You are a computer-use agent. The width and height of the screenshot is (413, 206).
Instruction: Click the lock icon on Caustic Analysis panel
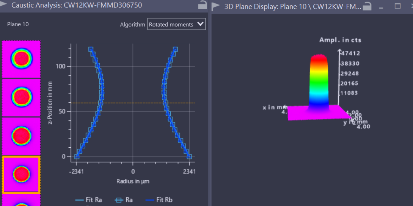pos(203,5)
